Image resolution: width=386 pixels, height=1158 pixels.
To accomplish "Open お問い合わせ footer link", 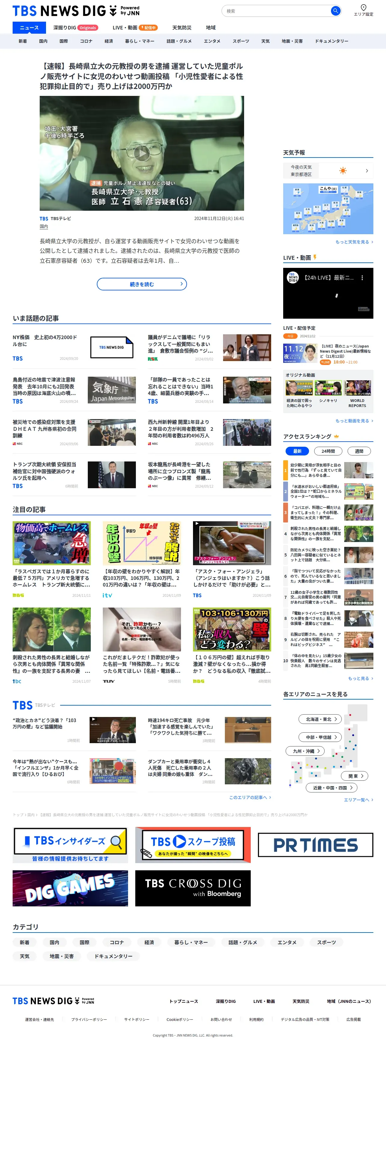I will pos(221,1019).
